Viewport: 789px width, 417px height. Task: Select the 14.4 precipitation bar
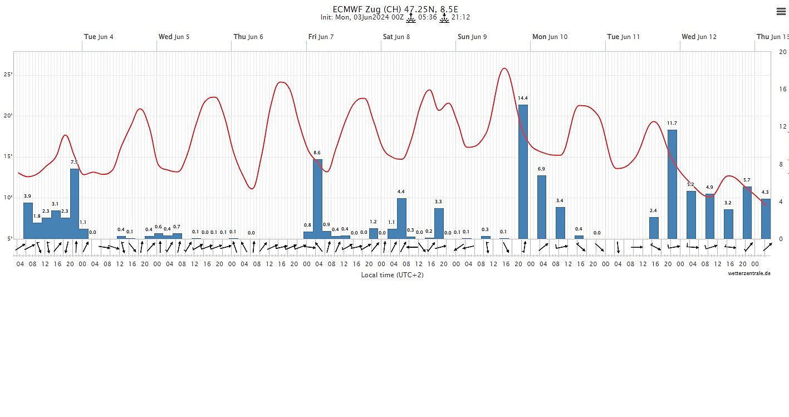pyautogui.click(x=523, y=172)
